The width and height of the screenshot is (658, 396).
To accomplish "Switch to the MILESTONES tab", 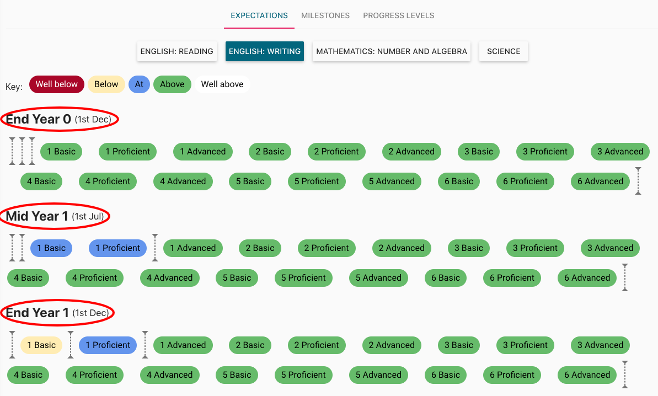I will tap(325, 15).
